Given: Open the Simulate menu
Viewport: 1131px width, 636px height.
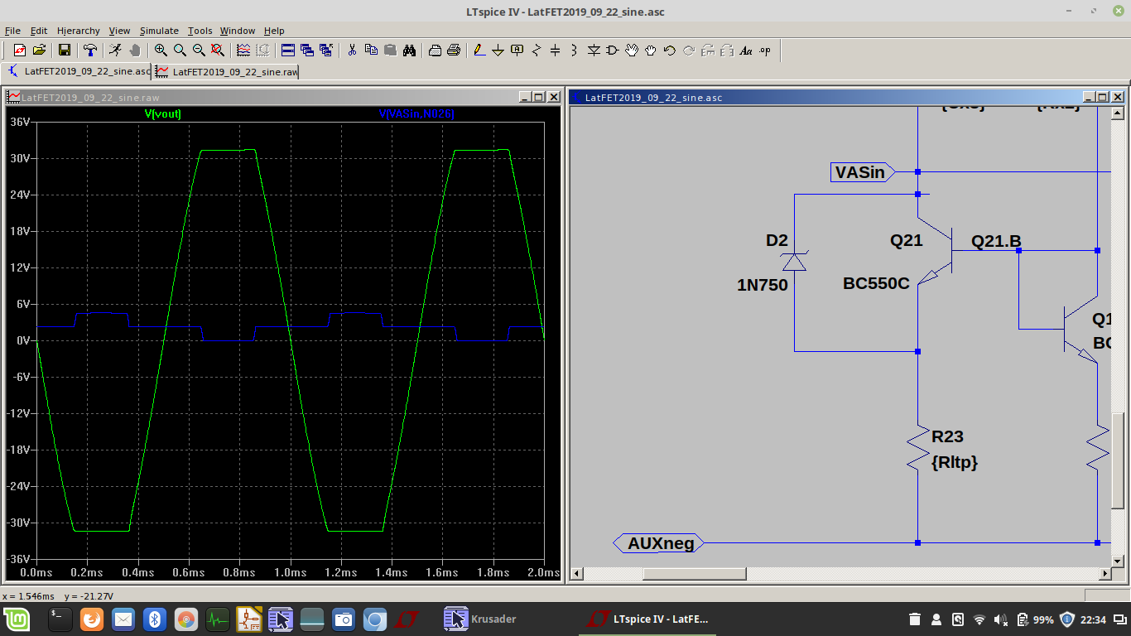Looking at the screenshot, I should [x=159, y=31].
